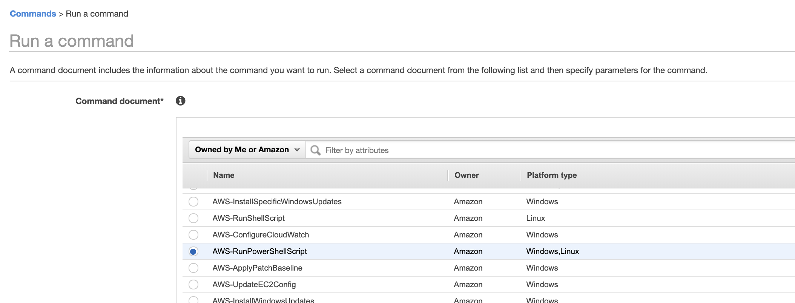Select the AWS-ApplyPatchBaseline radio button
Viewport: 795px width, 303px height.
pyautogui.click(x=193, y=268)
